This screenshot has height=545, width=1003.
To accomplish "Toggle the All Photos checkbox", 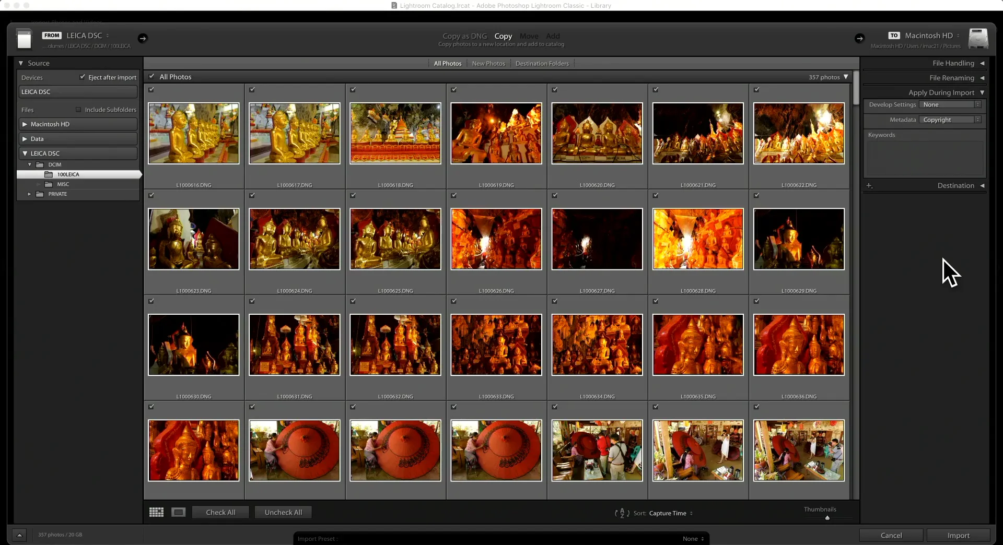I will tap(151, 76).
